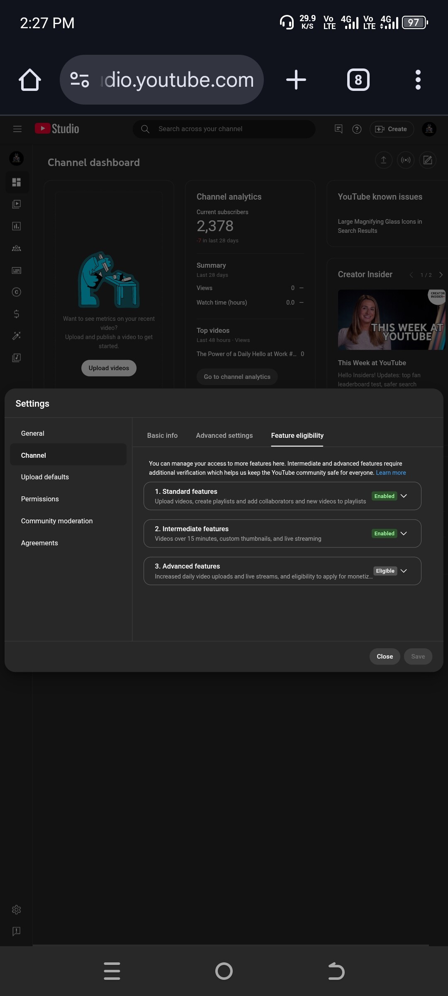
Task: Open the account avatar in the header
Action: [x=429, y=129]
